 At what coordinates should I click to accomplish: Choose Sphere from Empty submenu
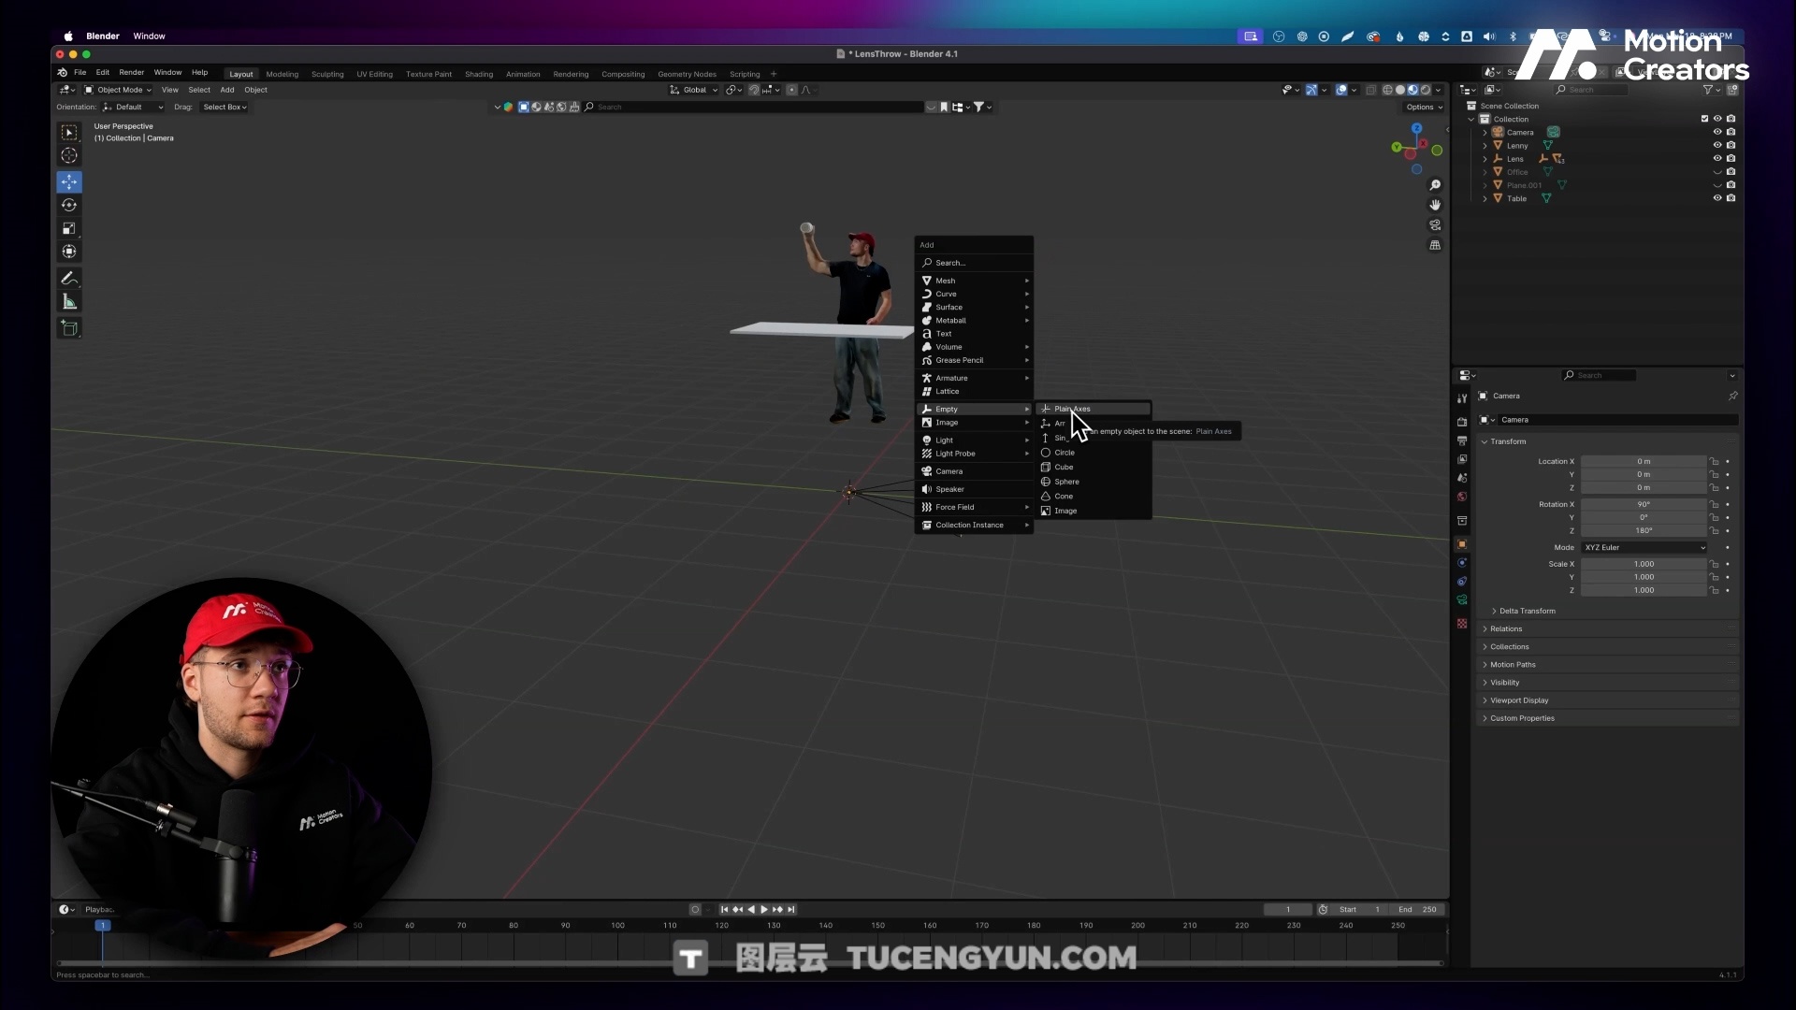(1094, 482)
